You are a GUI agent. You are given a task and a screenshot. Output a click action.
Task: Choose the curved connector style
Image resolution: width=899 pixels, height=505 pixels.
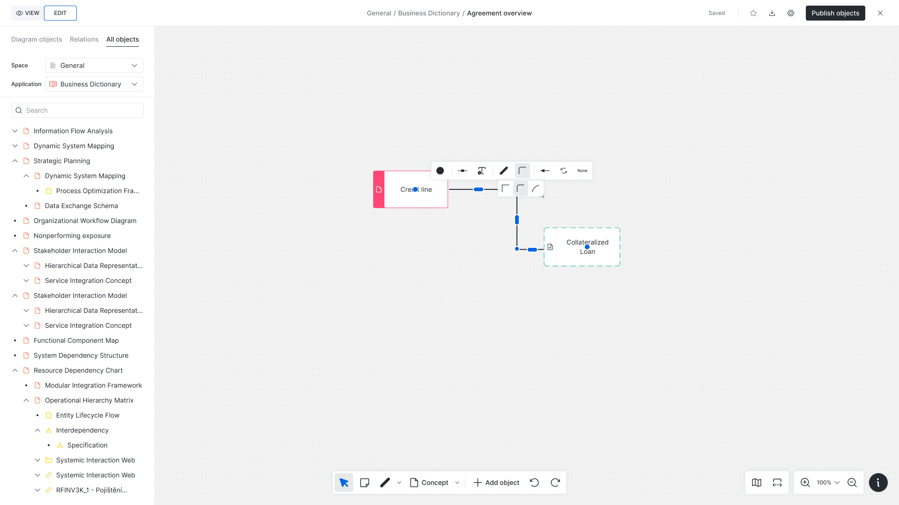[536, 189]
